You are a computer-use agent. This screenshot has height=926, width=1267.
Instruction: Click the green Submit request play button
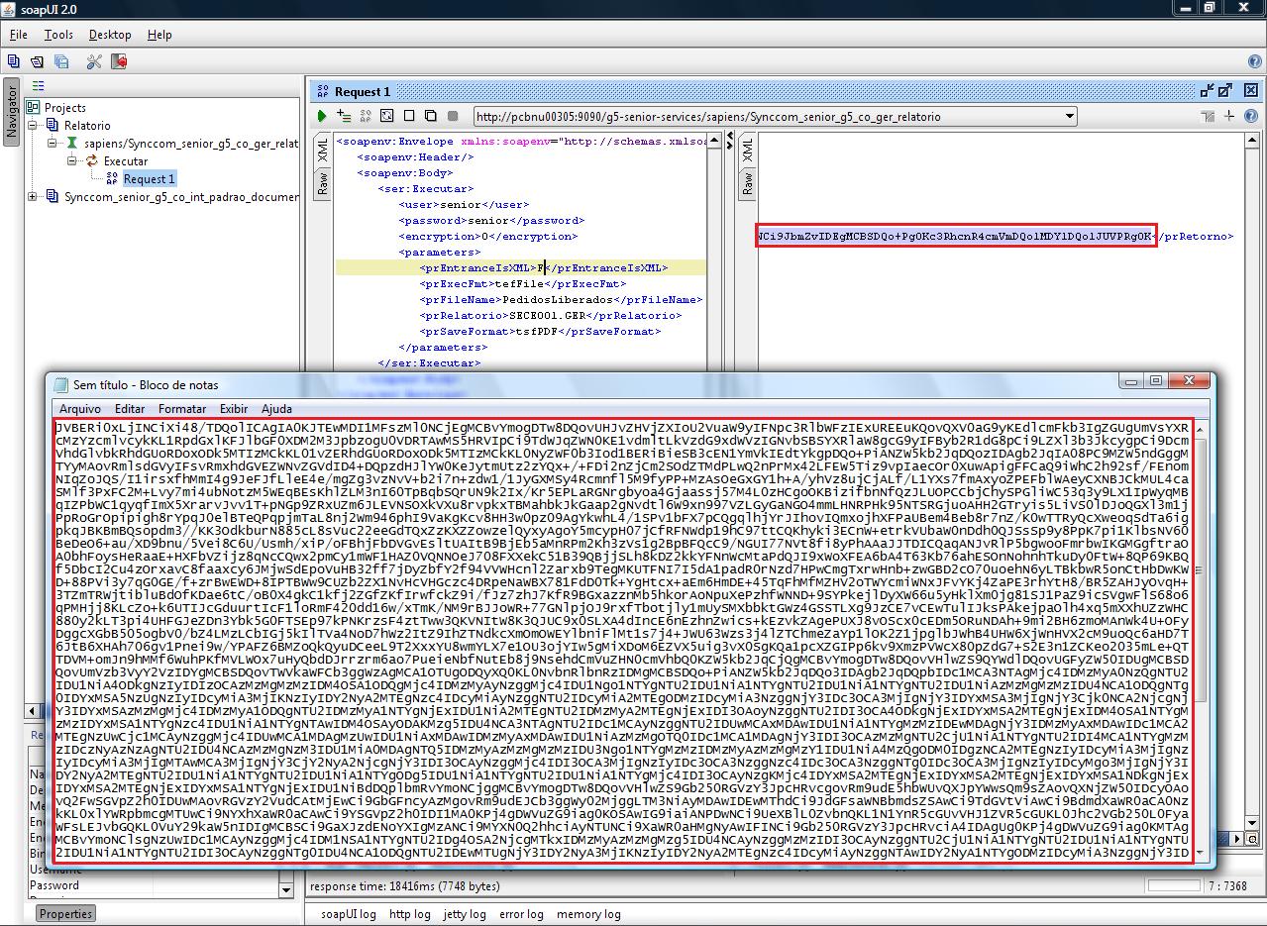322,116
